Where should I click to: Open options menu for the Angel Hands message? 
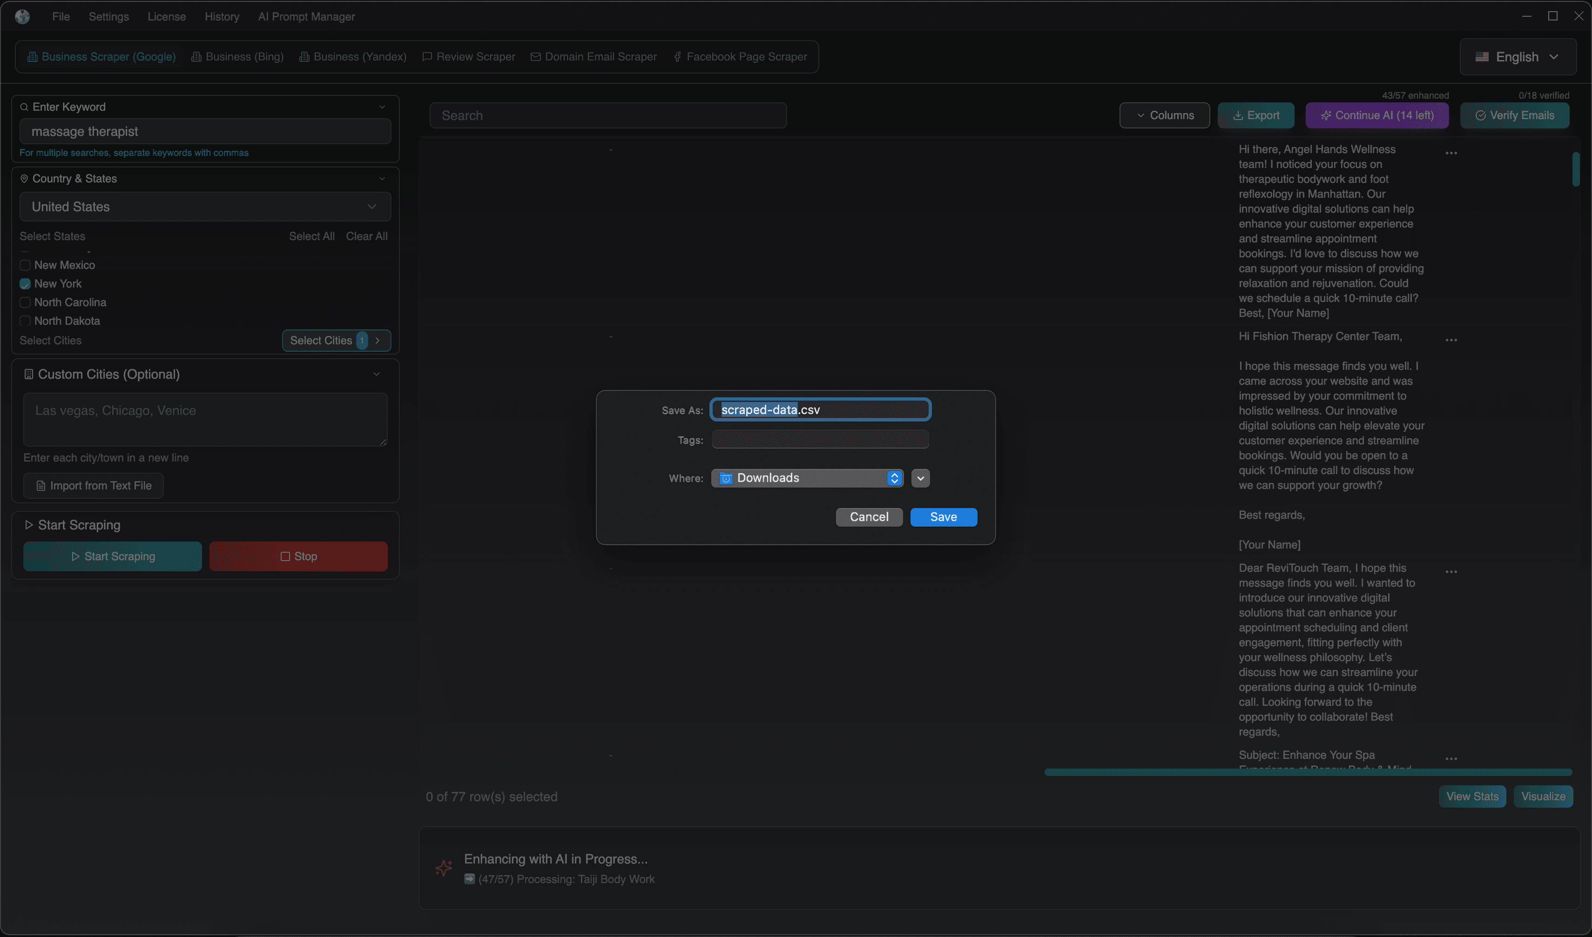click(1451, 153)
